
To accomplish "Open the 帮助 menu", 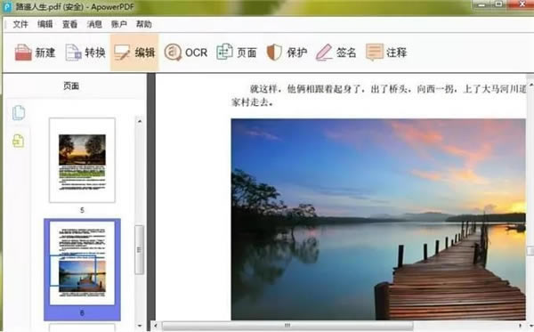I will point(143,24).
